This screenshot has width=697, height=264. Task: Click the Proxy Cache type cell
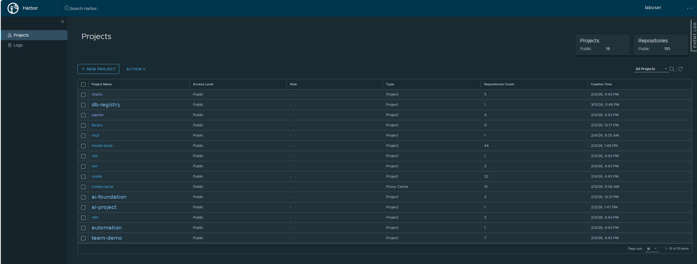point(397,187)
